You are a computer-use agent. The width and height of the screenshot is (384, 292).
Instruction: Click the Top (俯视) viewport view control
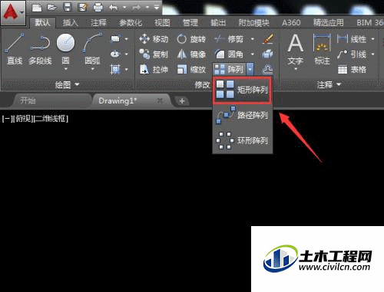pyautogui.click(x=23, y=119)
